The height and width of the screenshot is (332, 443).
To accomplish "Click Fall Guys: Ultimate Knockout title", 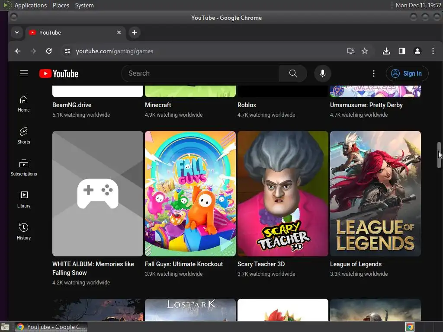I will (x=184, y=264).
